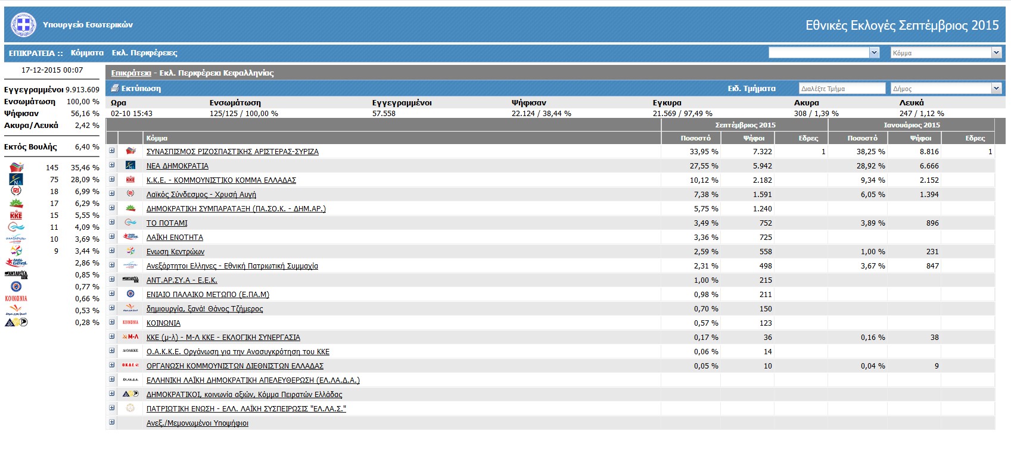Viewport: 1011px width, 462px height.
Task: Click the Μ-Λ ΚΚΕ logo in table
Action: tap(130, 337)
